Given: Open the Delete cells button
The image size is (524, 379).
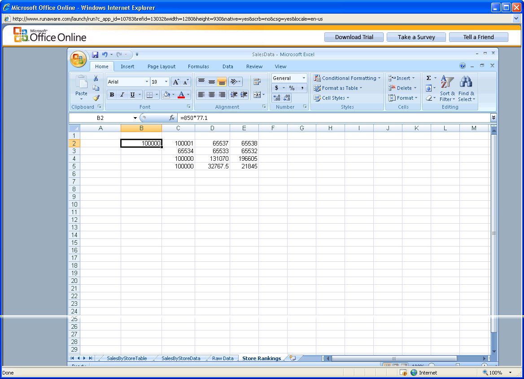Looking at the screenshot, I should (403, 88).
